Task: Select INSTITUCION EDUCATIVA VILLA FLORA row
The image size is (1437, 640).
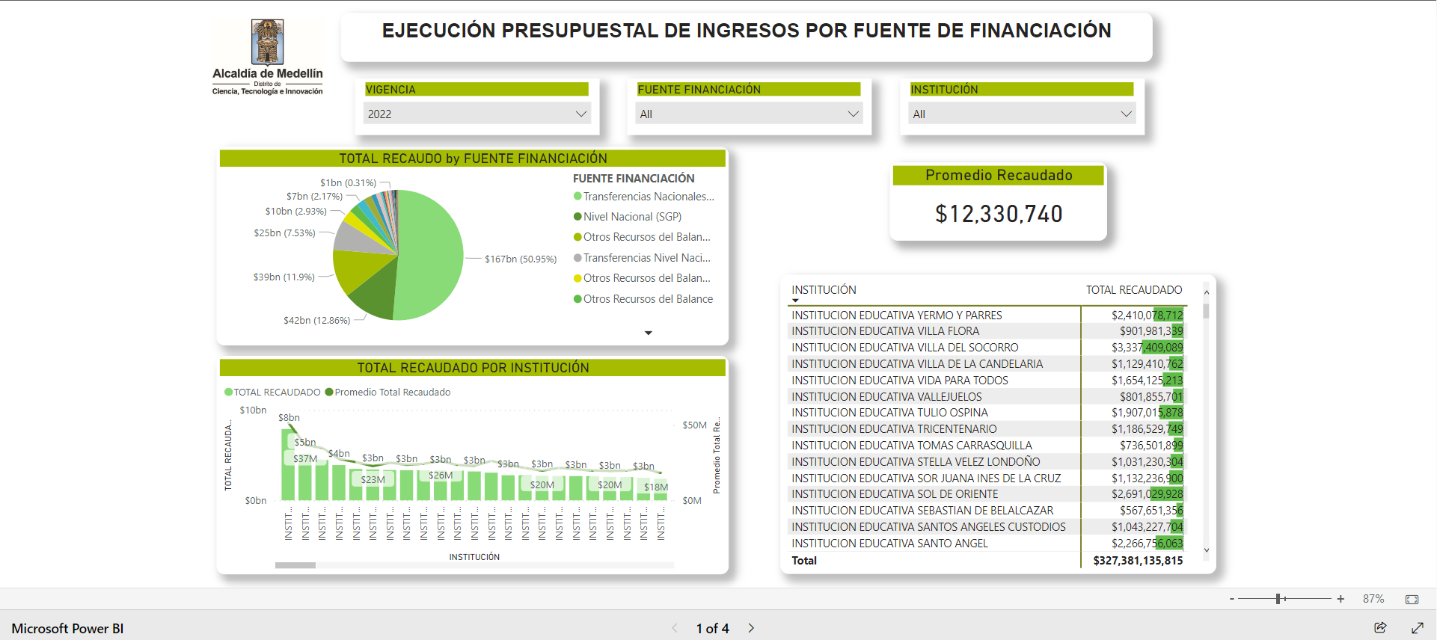Action: pyautogui.click(x=885, y=331)
